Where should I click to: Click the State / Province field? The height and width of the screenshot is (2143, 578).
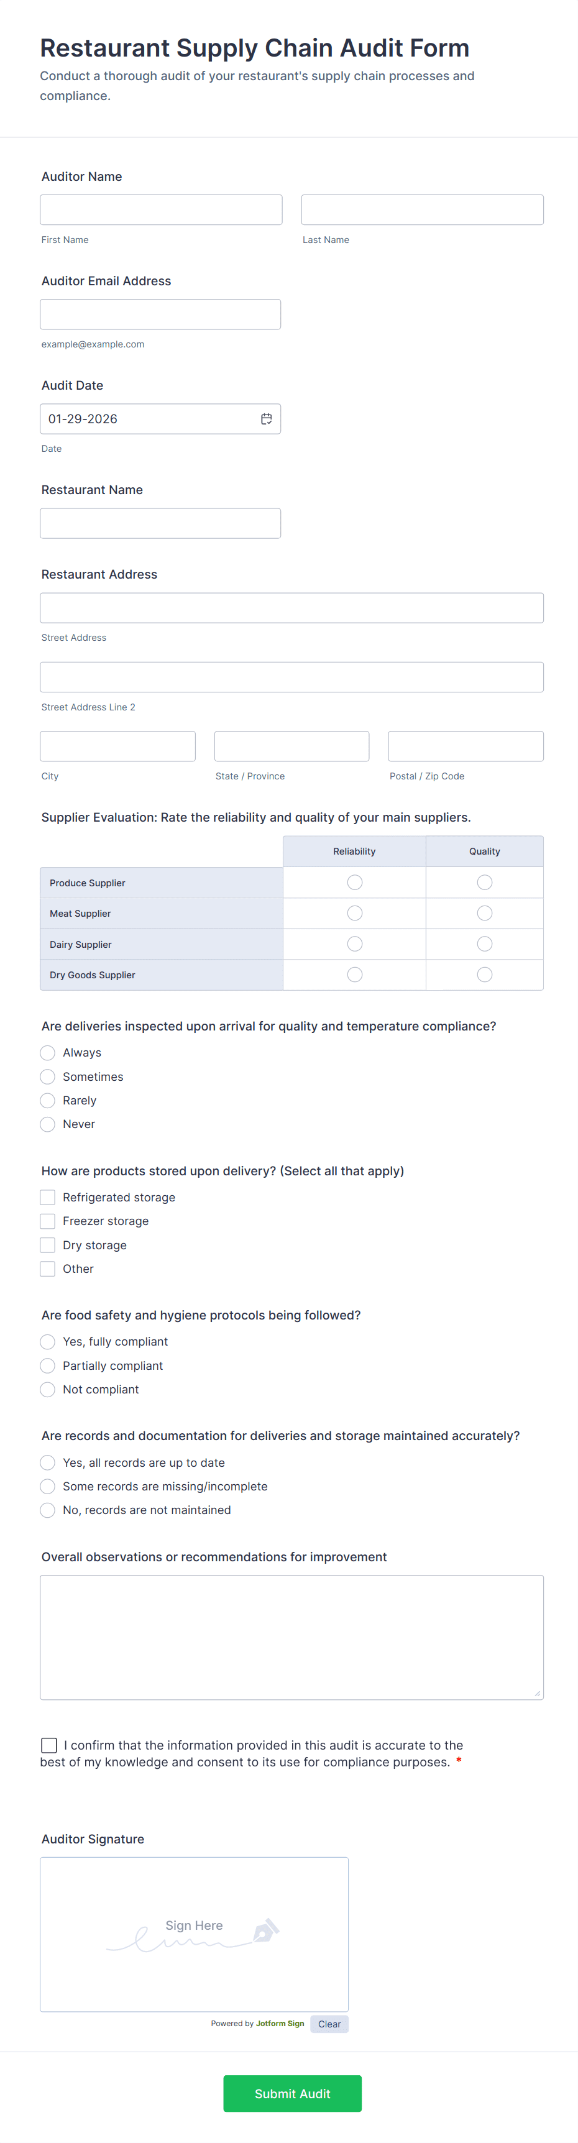[x=291, y=745]
